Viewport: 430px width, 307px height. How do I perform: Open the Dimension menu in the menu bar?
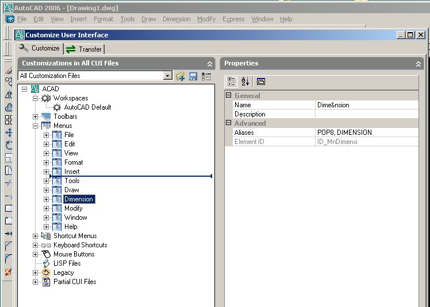point(176,19)
